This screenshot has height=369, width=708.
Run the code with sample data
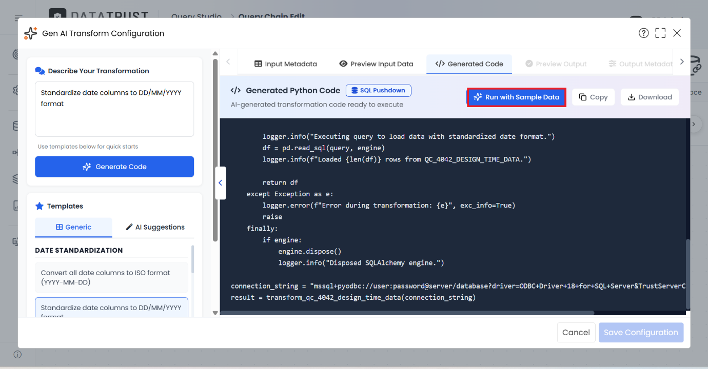[516, 97]
